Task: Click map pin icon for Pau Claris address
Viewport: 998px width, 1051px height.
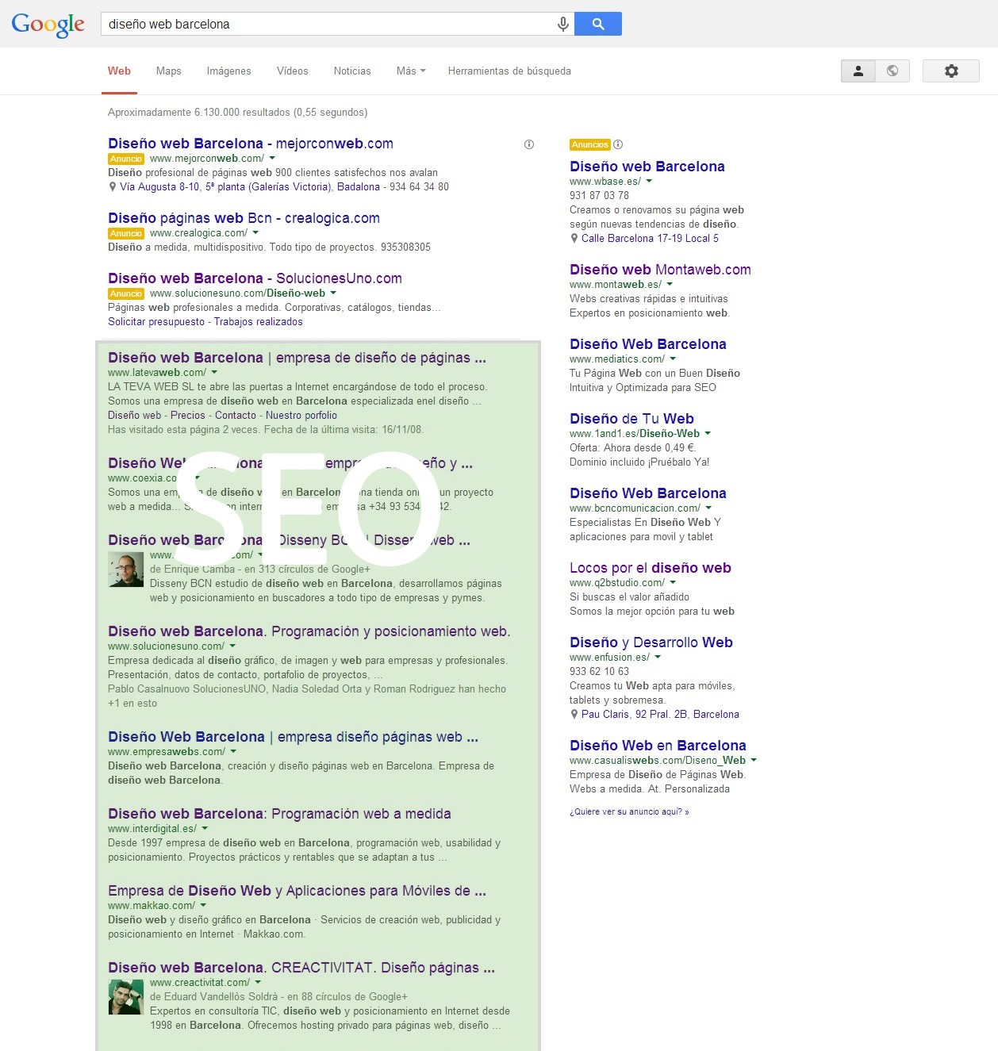Action: pyautogui.click(x=574, y=715)
